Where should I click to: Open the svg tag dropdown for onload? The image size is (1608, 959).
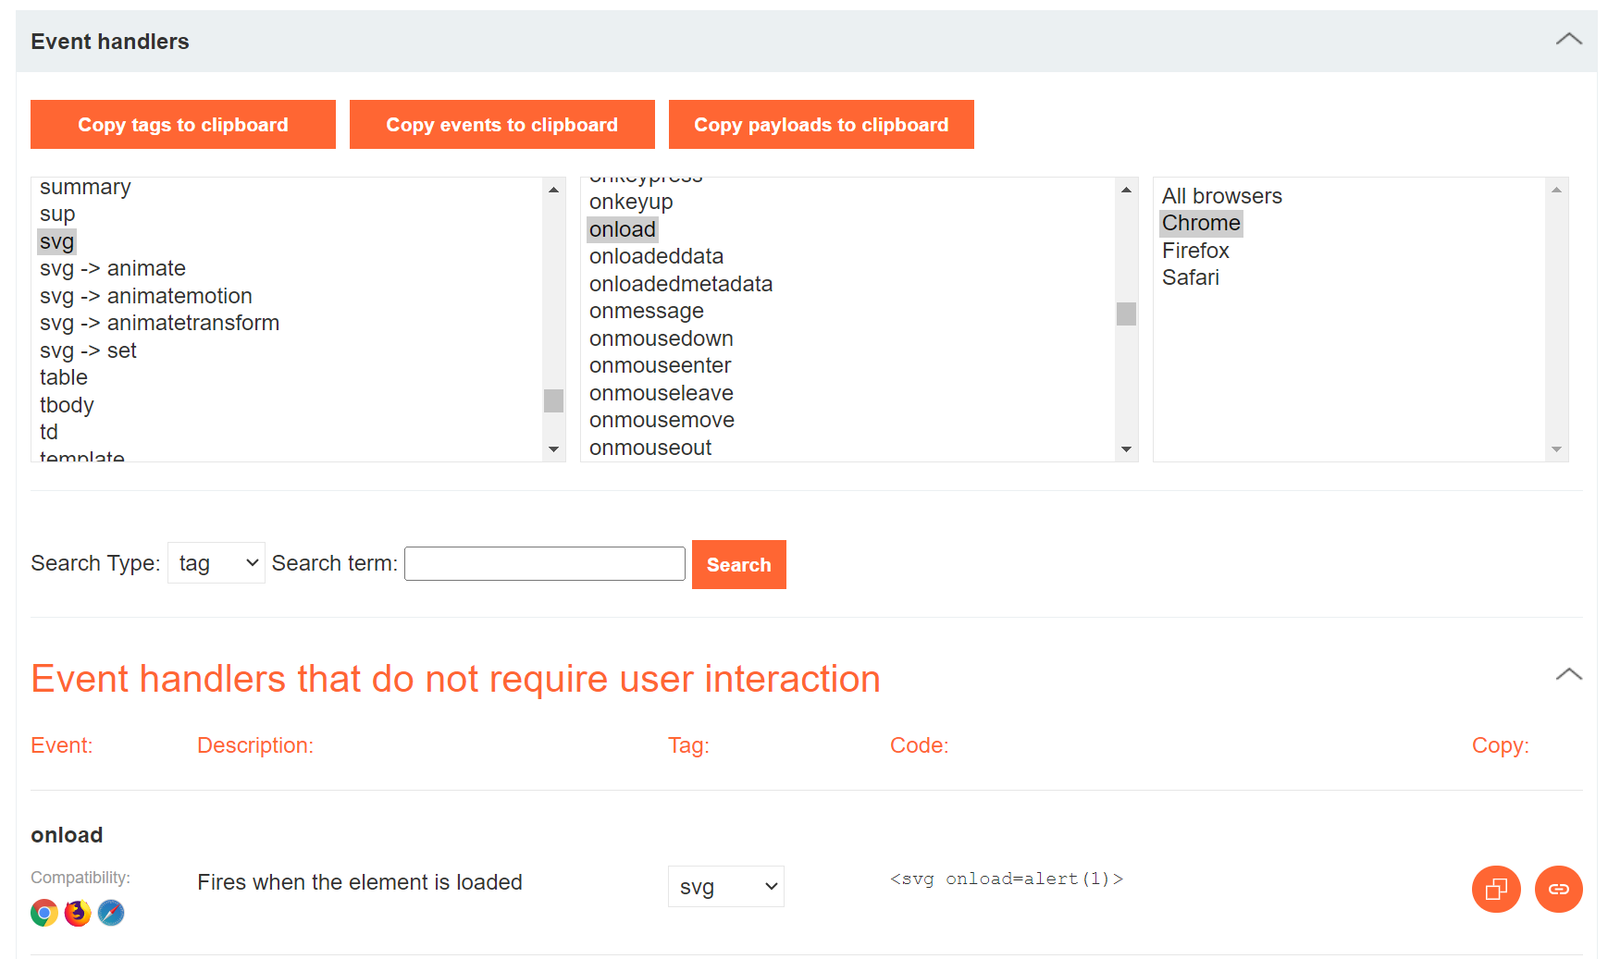pos(726,887)
